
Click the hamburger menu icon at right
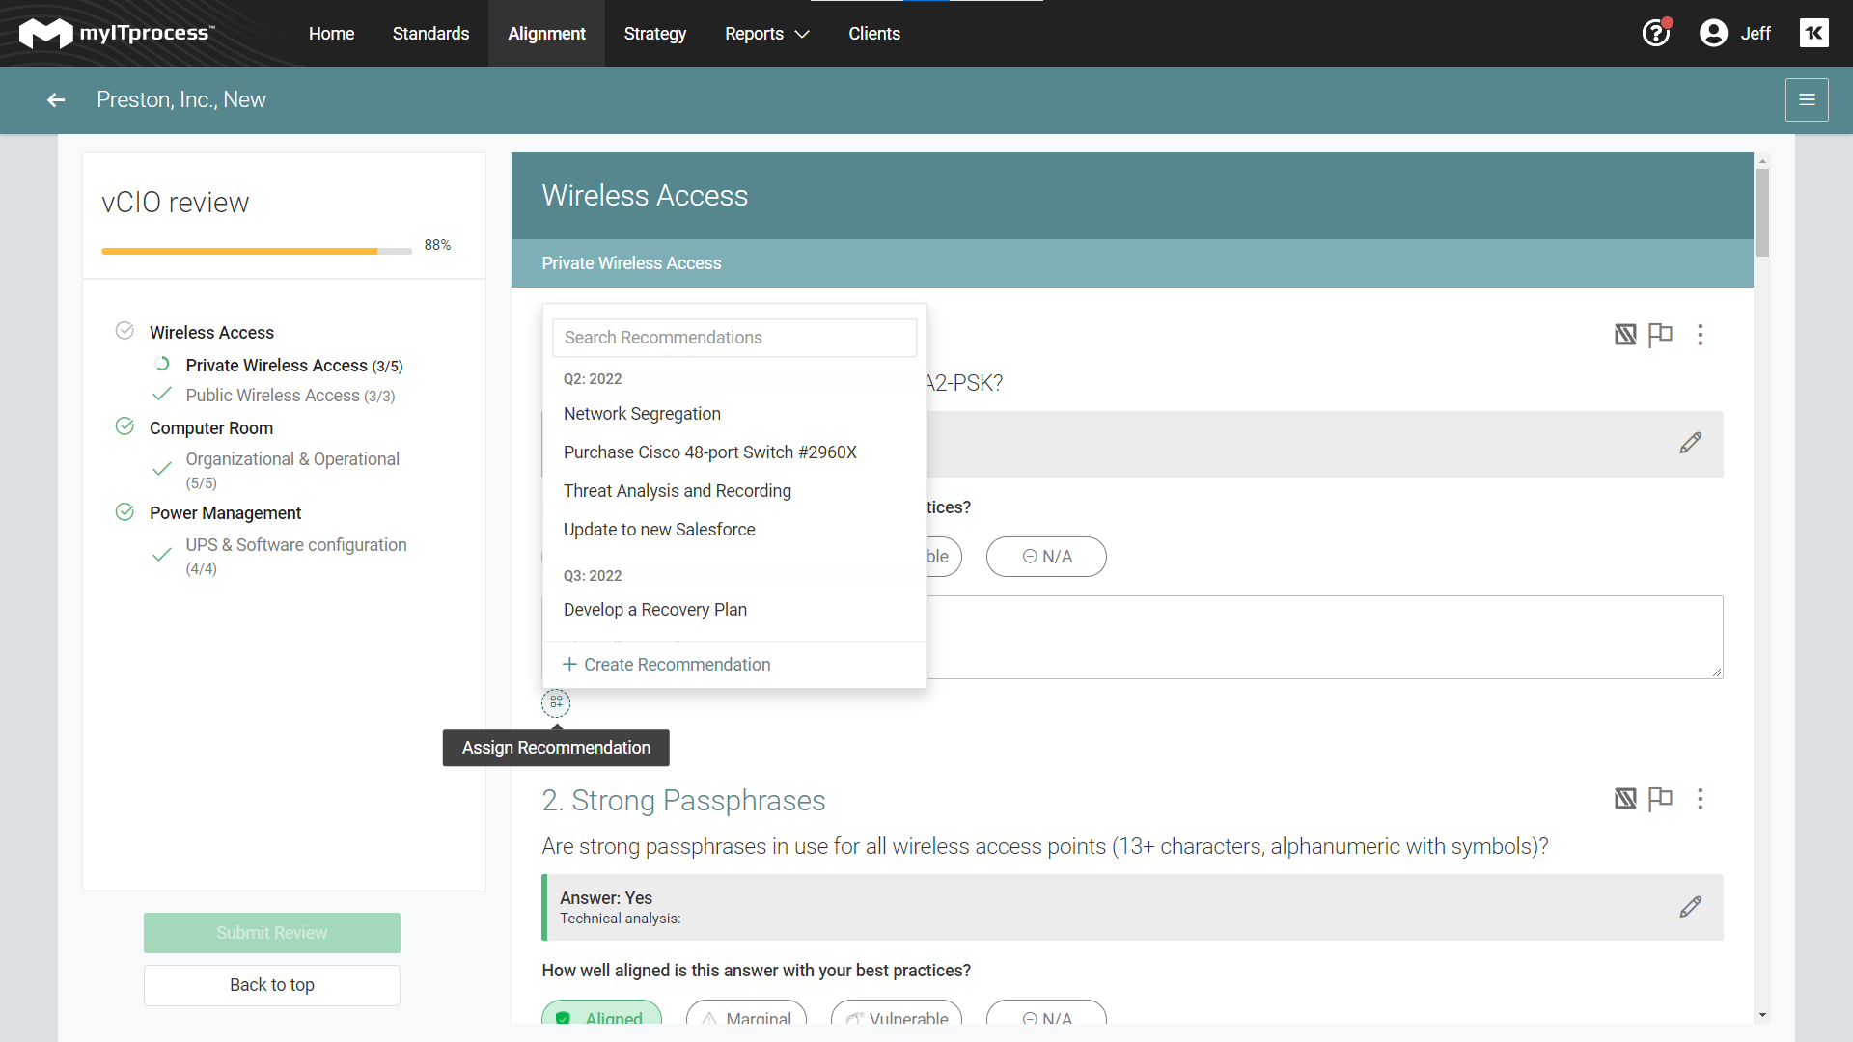click(1807, 100)
